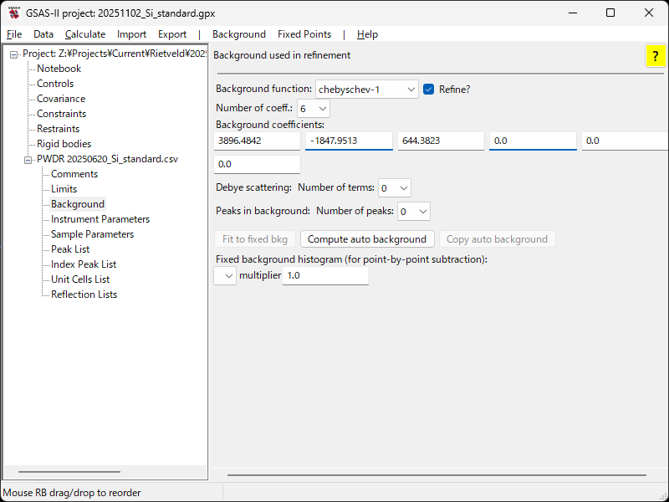
Task: Toggle the Refine? checkbox
Action: tap(429, 90)
